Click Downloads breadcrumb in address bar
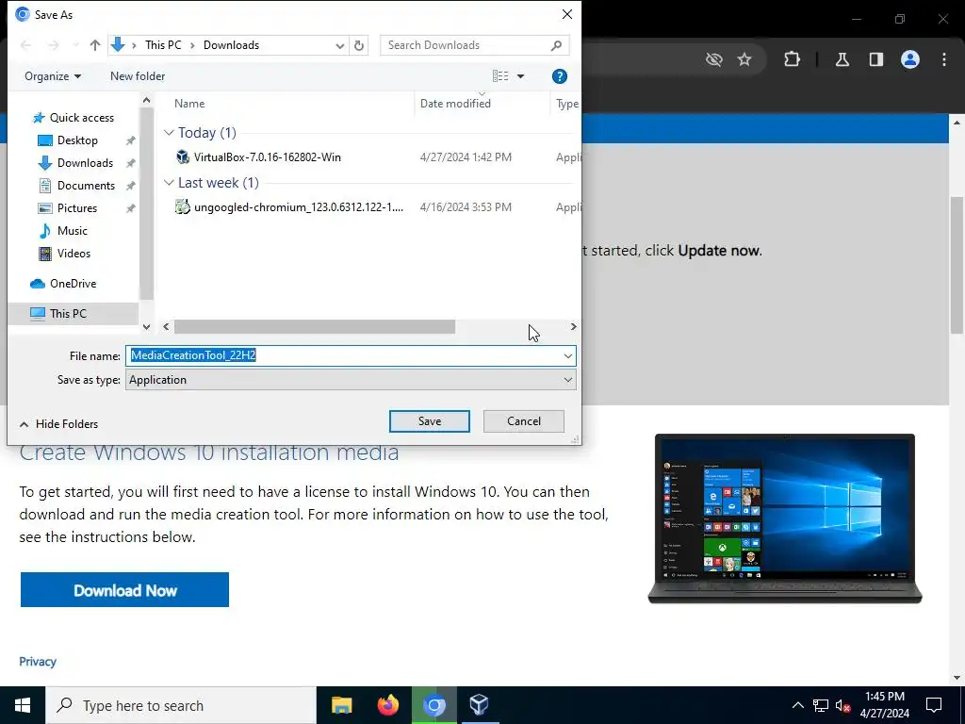Image resolution: width=965 pixels, height=724 pixels. (x=231, y=45)
